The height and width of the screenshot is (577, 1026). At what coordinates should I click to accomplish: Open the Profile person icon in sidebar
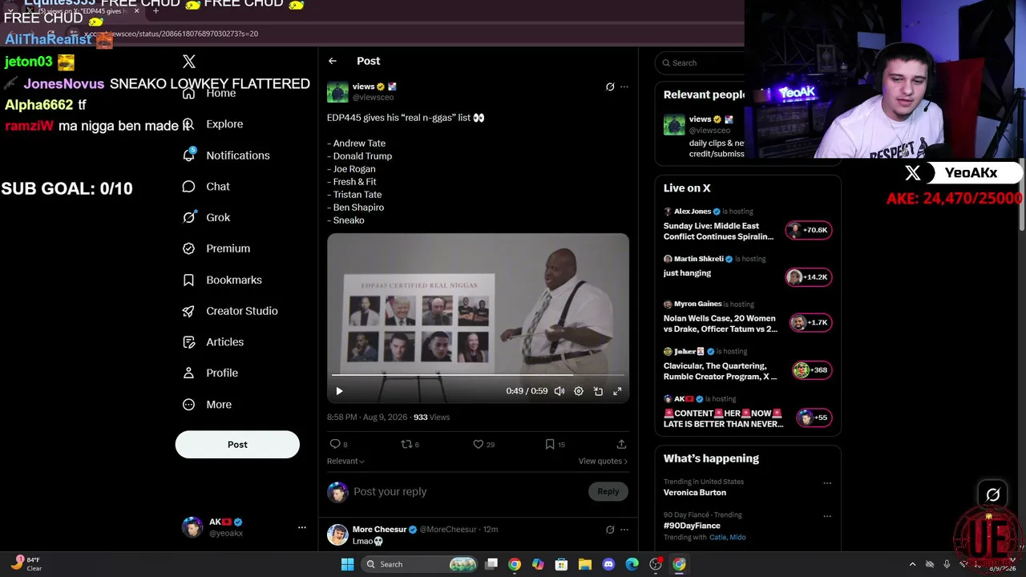tap(189, 373)
